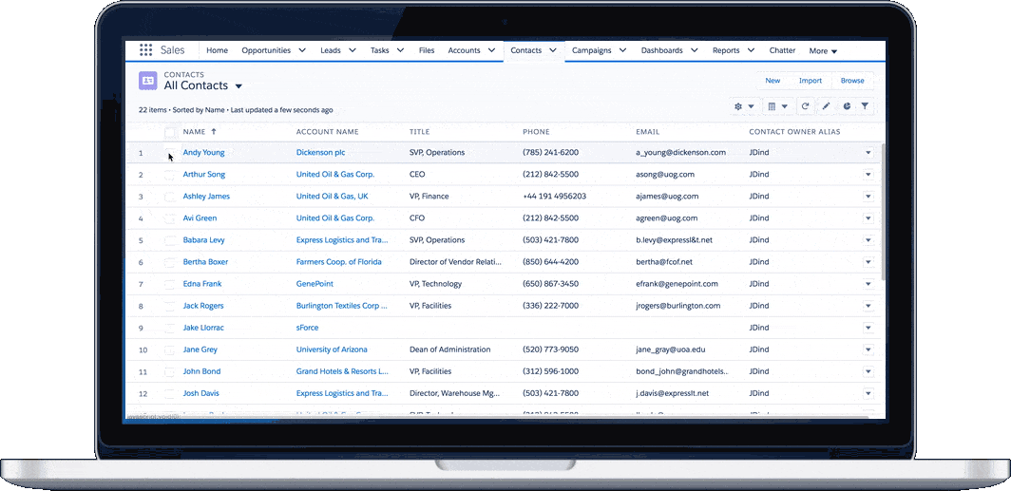Open row actions menu for Jake Llorrac
1011x491 pixels.
(868, 328)
